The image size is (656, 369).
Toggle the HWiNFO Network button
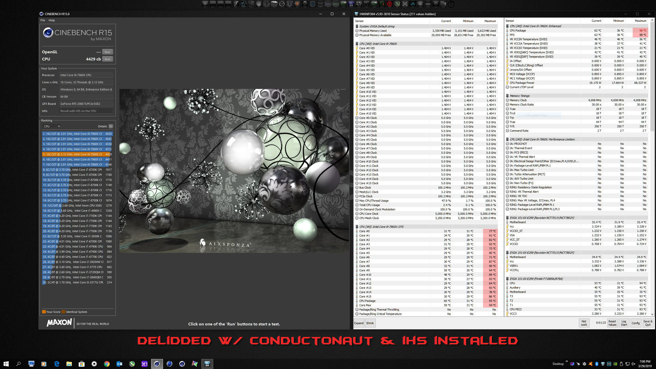click(584, 323)
